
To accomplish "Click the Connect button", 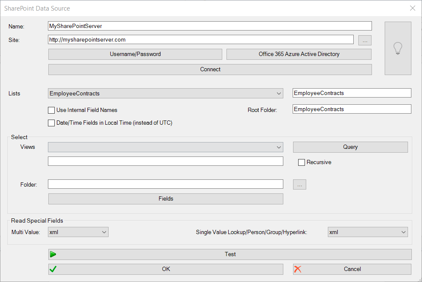I will pyautogui.click(x=210, y=70).
